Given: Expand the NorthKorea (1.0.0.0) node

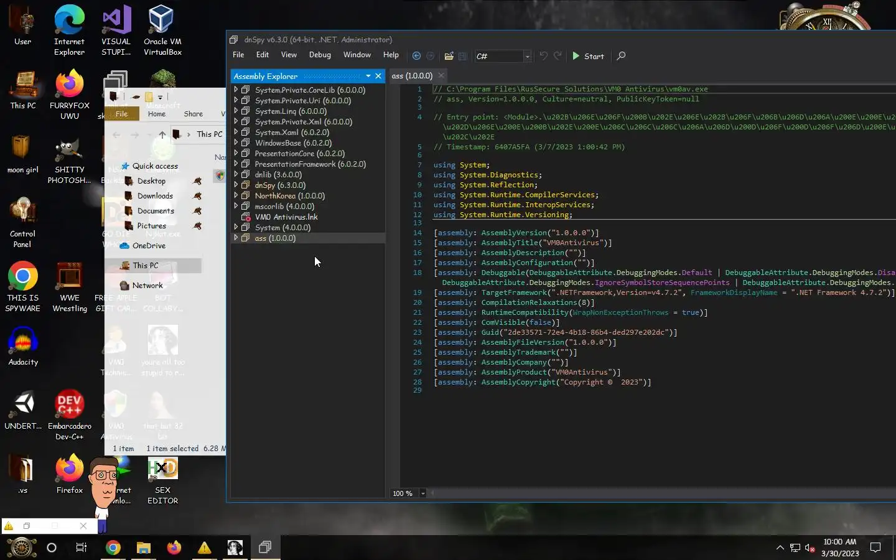Looking at the screenshot, I should pos(236,195).
